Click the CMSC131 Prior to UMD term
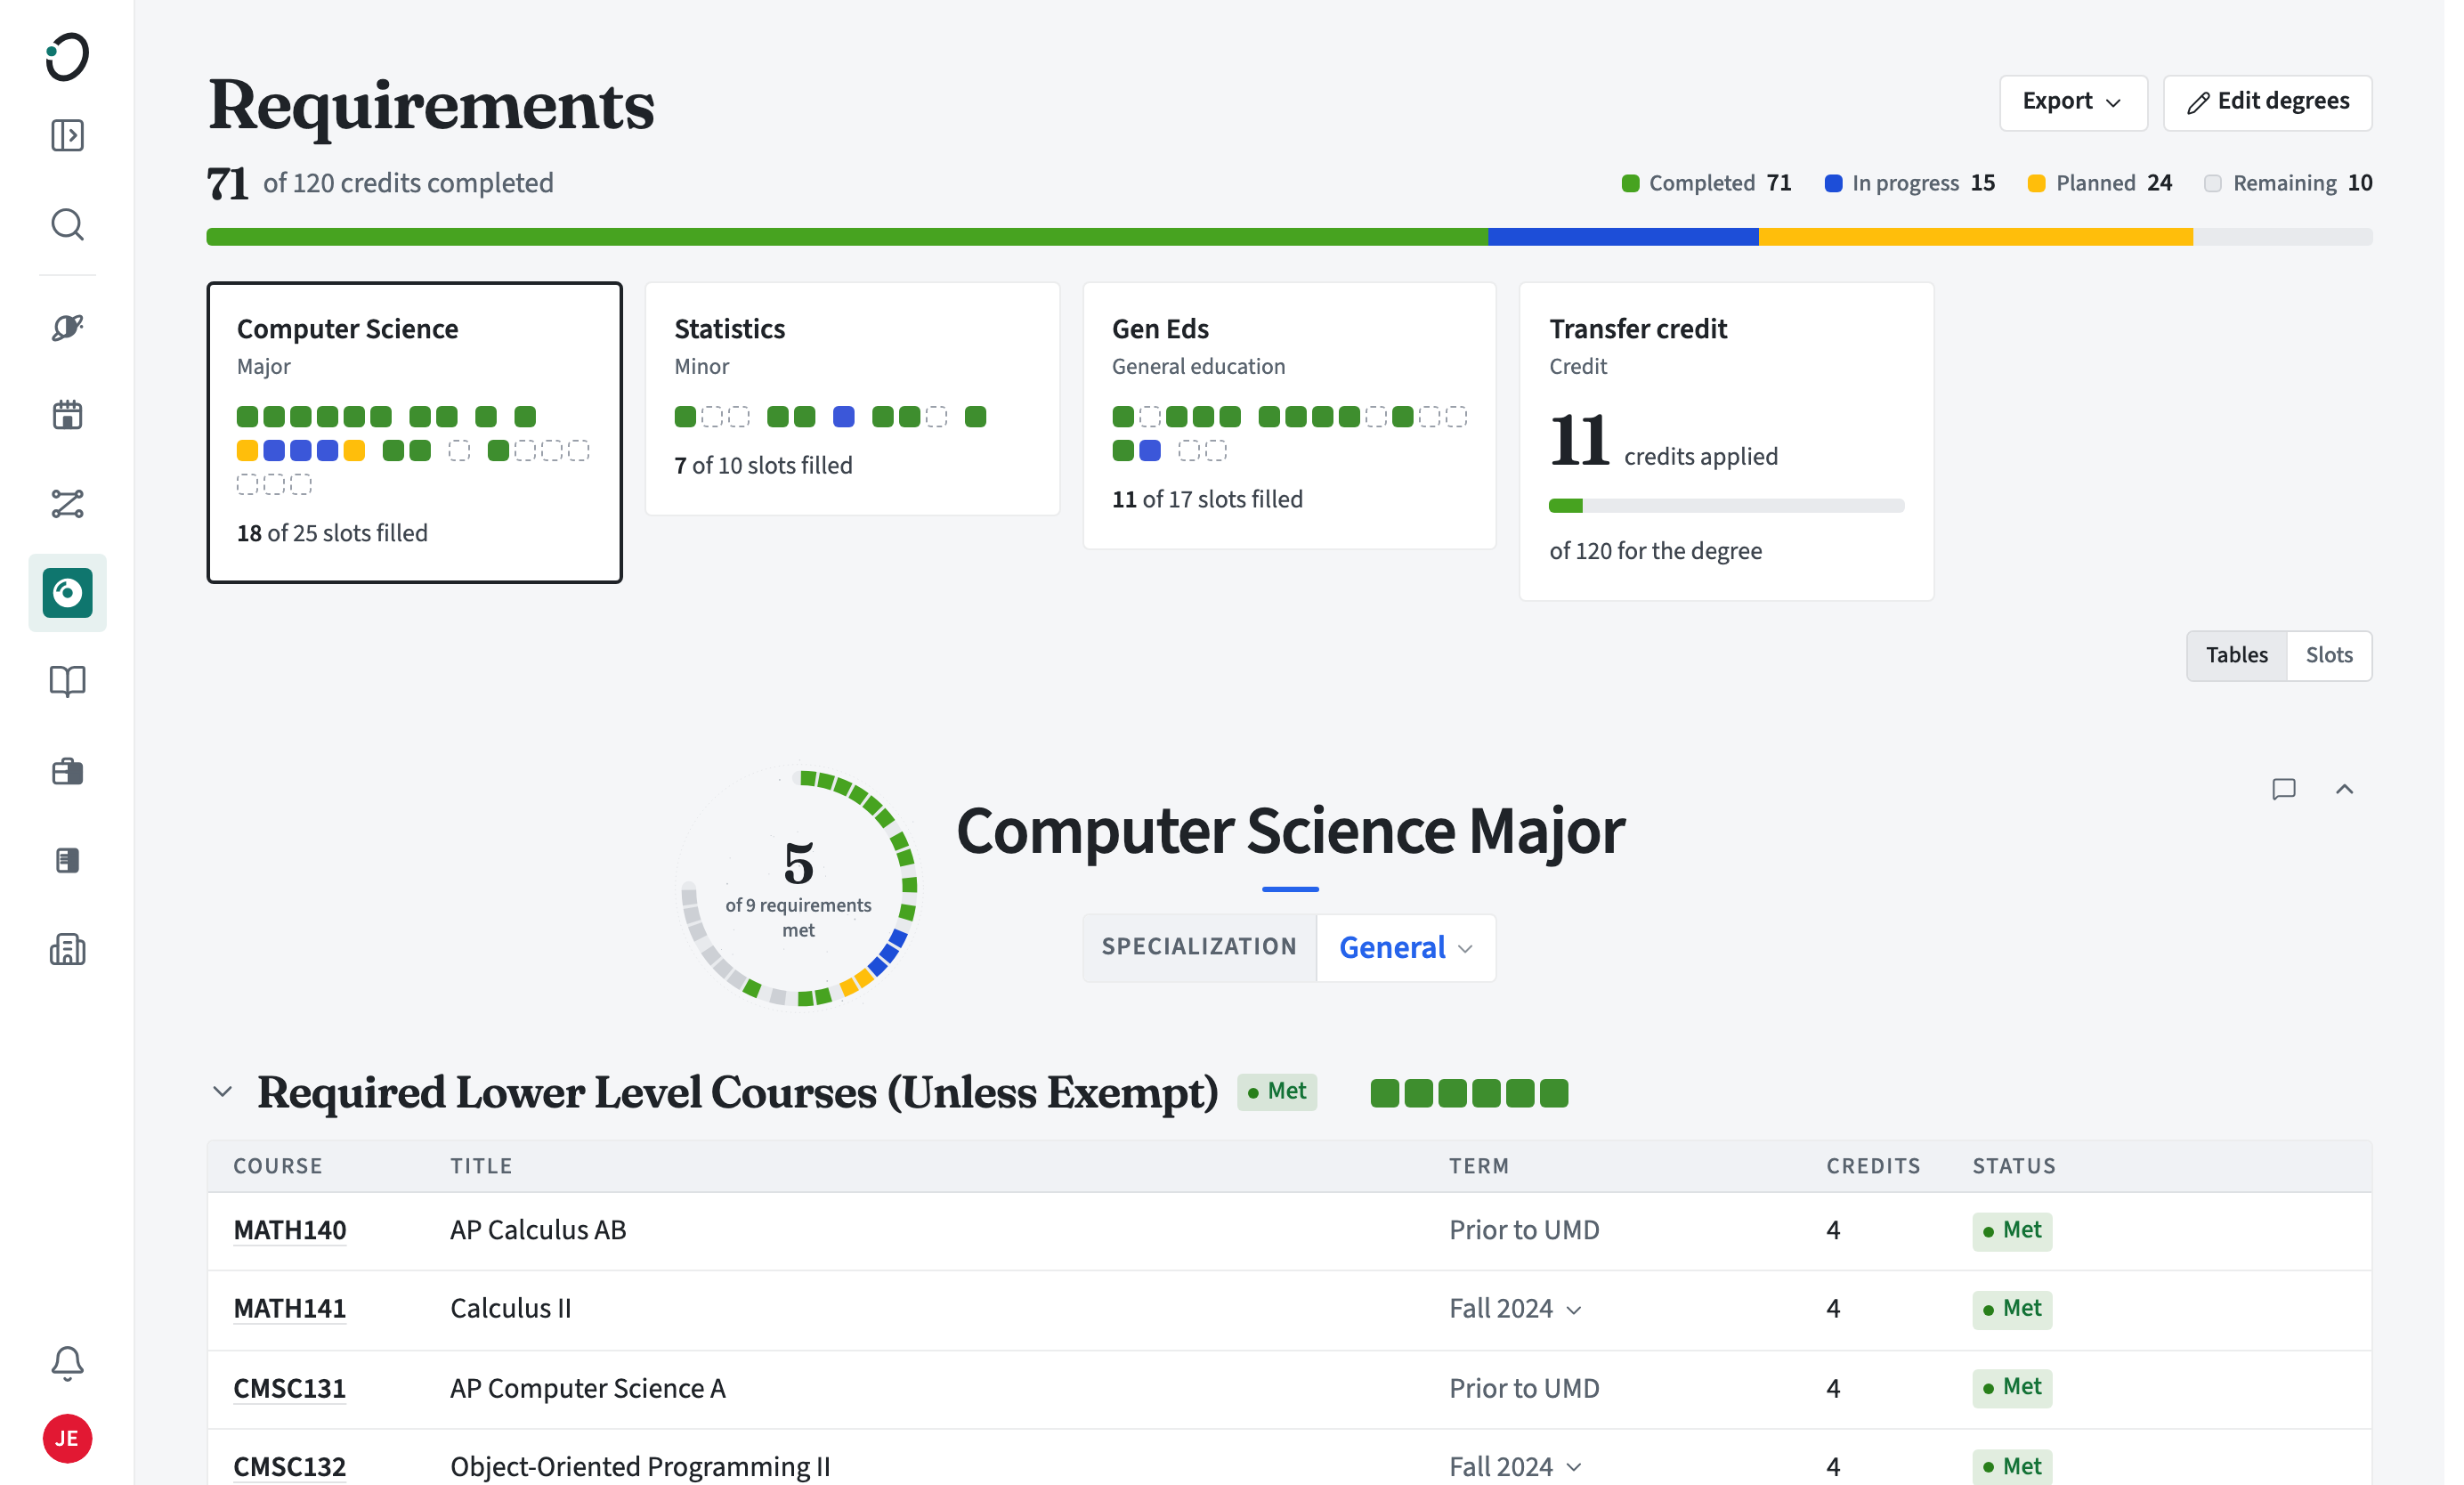 [x=1524, y=1388]
